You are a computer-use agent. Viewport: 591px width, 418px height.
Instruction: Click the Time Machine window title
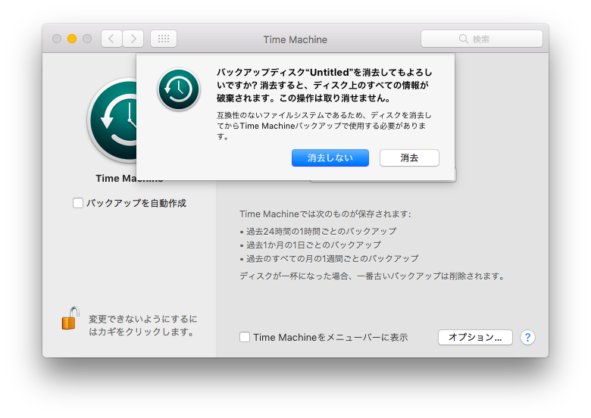click(295, 39)
